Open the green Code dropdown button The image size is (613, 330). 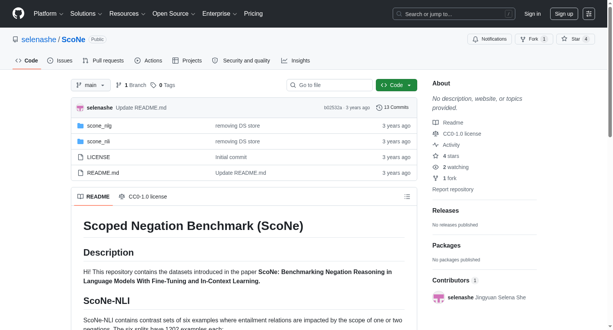pos(396,85)
